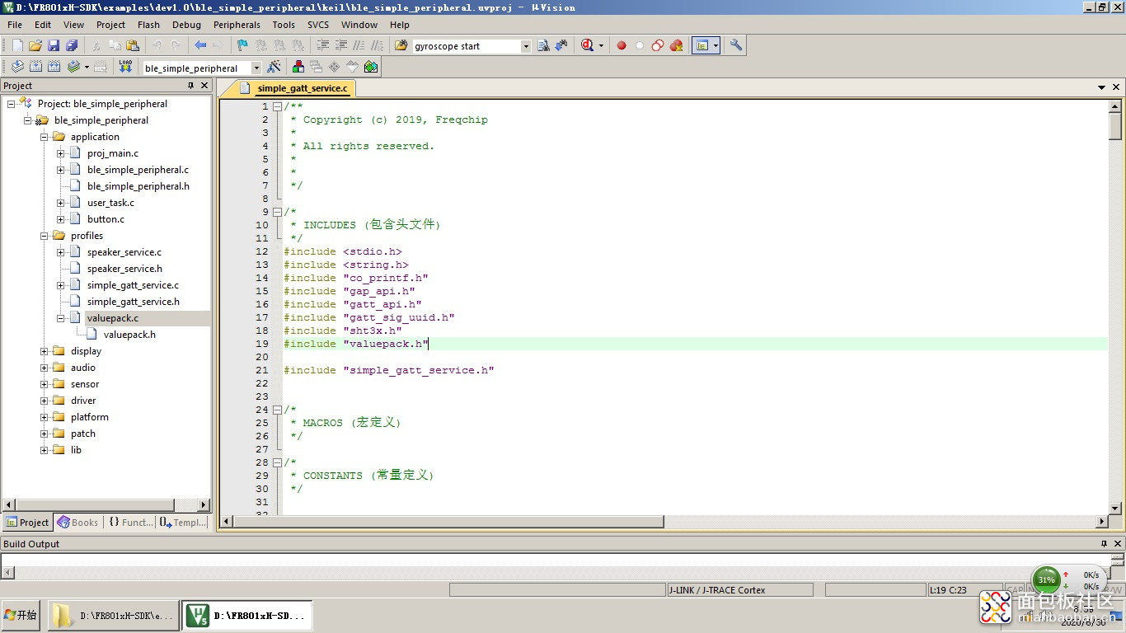Collapse the profiles folder
Image resolution: width=1126 pixels, height=633 pixels.
click(x=45, y=236)
